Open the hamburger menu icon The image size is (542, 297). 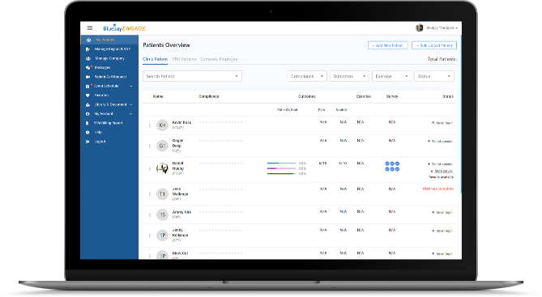click(x=90, y=28)
